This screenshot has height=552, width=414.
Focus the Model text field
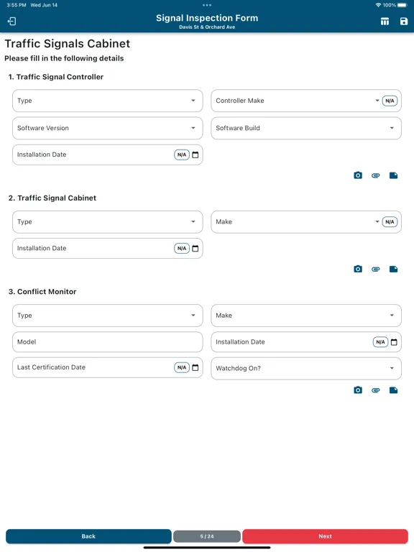tap(108, 342)
